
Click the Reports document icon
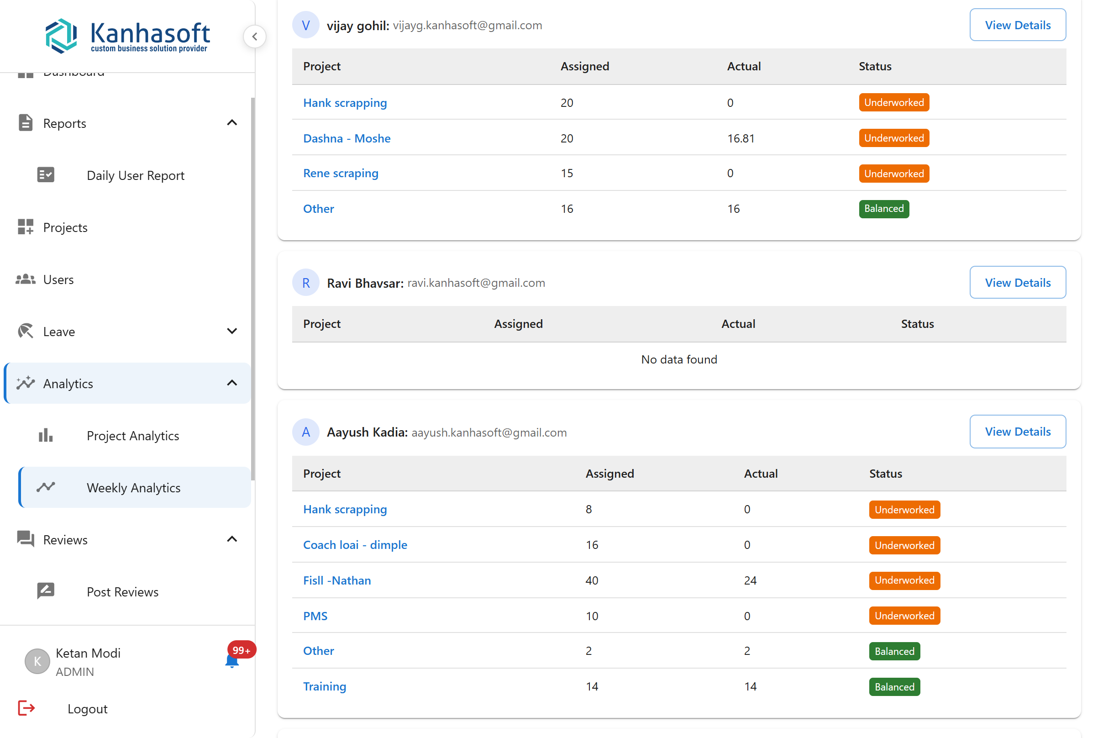pos(26,123)
